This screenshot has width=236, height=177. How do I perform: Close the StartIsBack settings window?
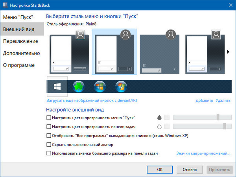(x=230, y=5)
